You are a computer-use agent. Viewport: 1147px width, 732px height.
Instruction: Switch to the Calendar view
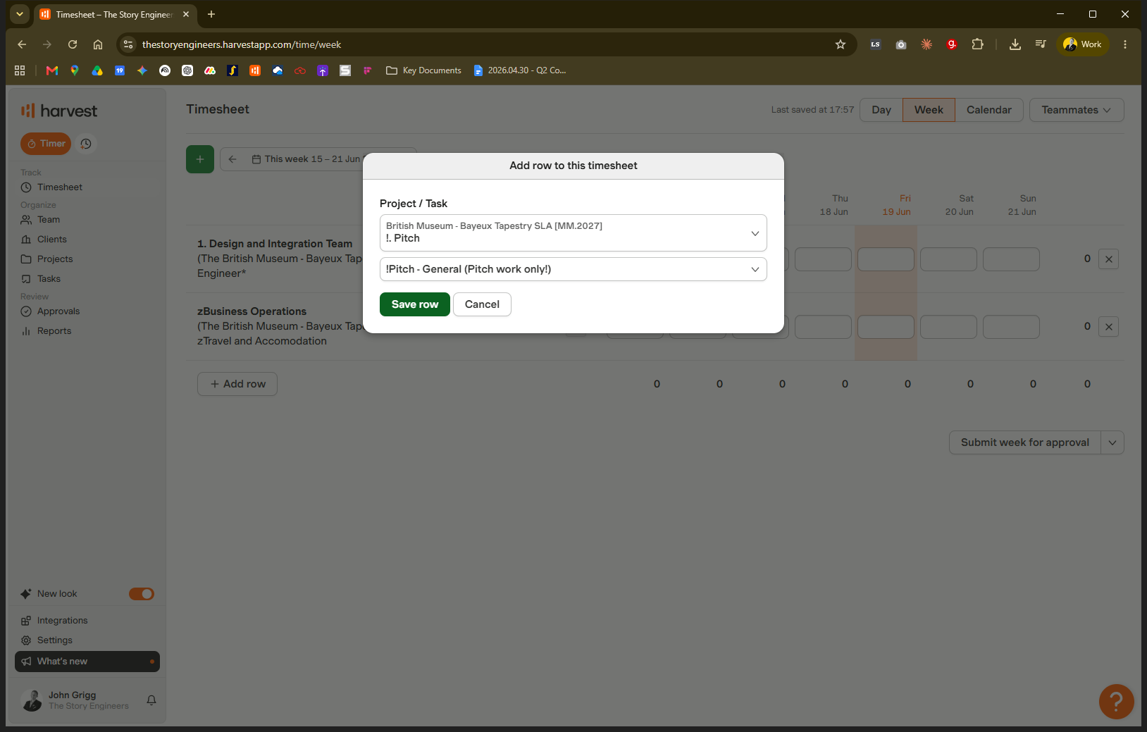[x=989, y=110]
